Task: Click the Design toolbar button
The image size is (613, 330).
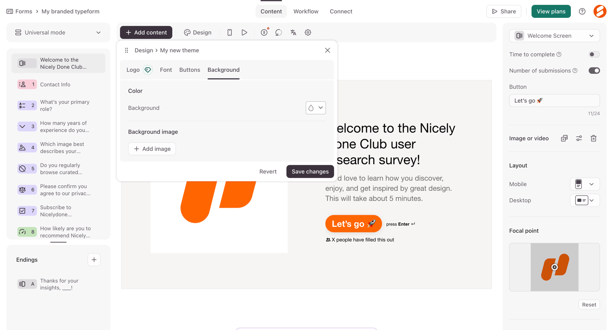Action: [198, 32]
